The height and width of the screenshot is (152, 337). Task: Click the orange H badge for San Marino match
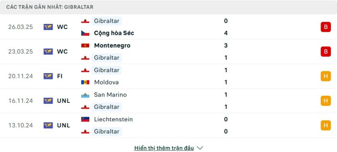click(x=326, y=101)
